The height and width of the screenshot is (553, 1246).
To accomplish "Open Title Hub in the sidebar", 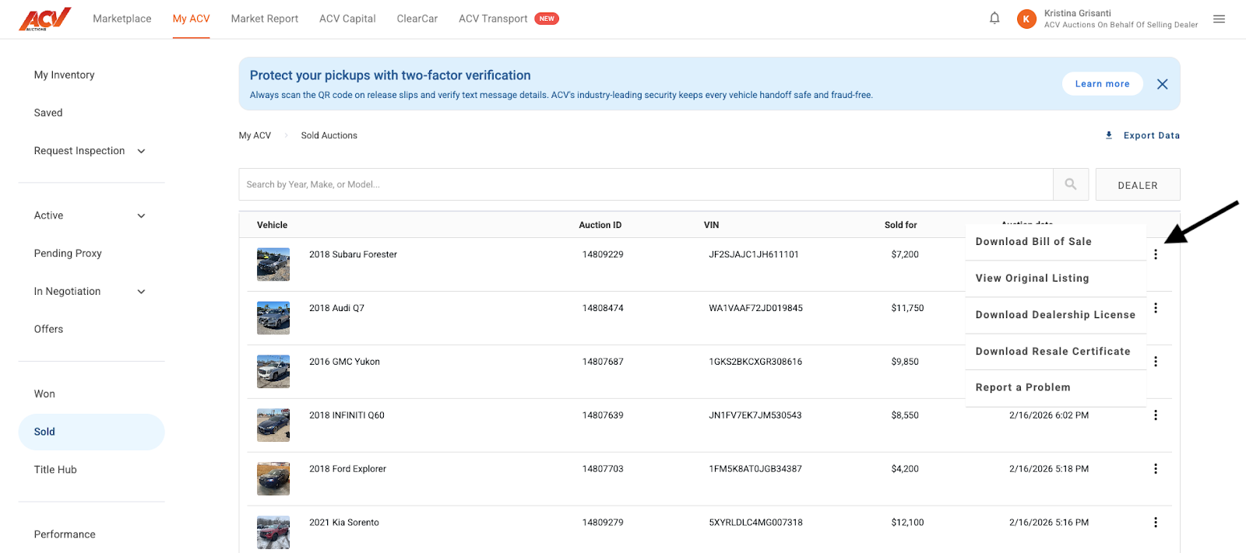I will pyautogui.click(x=55, y=470).
